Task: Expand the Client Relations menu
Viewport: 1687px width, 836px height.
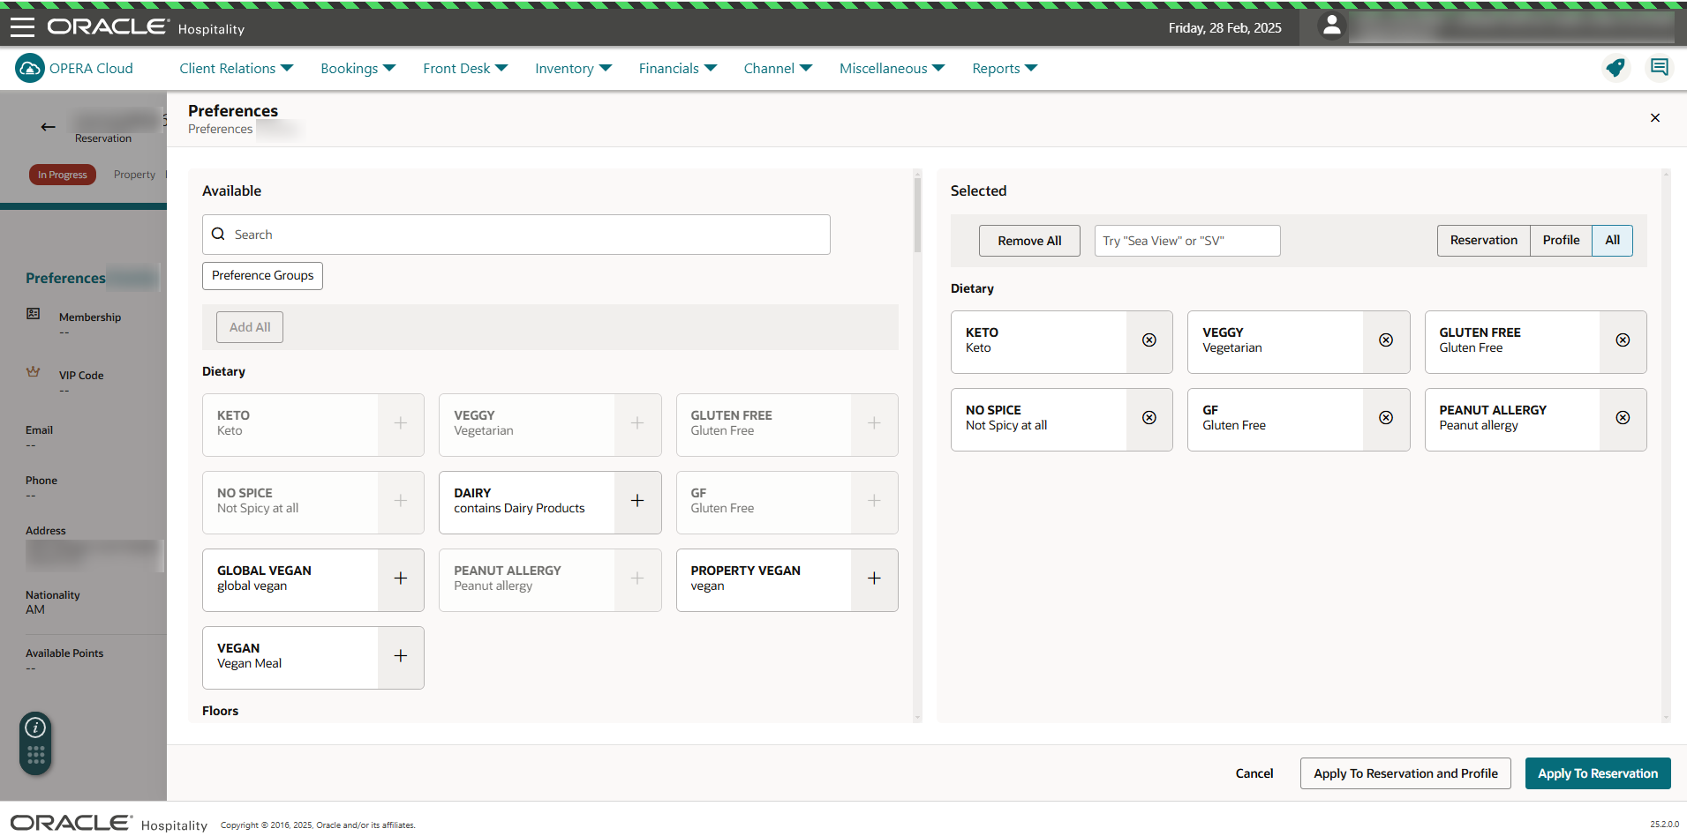Action: [x=236, y=68]
